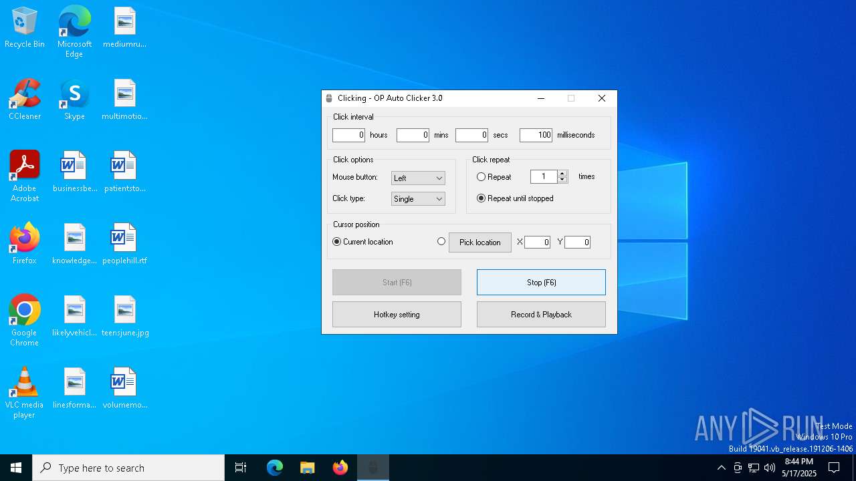Select the patientsto... Word document icon
This screenshot has height=481, width=856.
124,172
